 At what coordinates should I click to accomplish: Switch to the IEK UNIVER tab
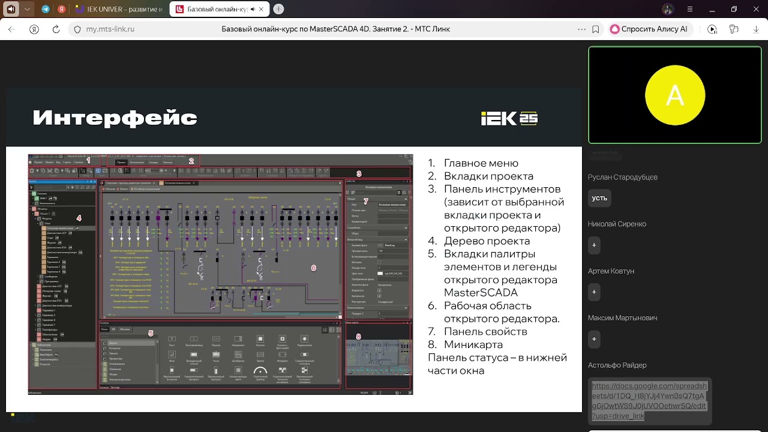[x=120, y=10]
